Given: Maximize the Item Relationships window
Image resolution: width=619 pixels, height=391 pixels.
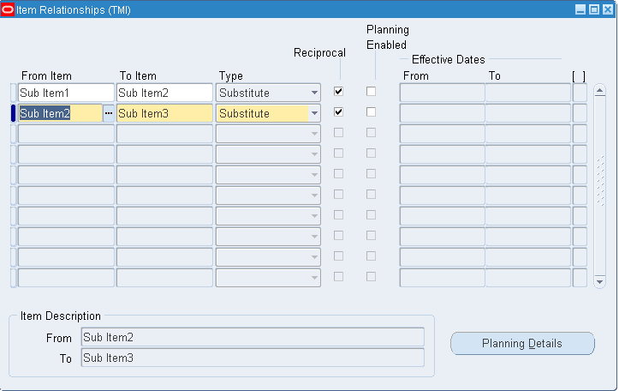Looking at the screenshot, I should (x=593, y=10).
